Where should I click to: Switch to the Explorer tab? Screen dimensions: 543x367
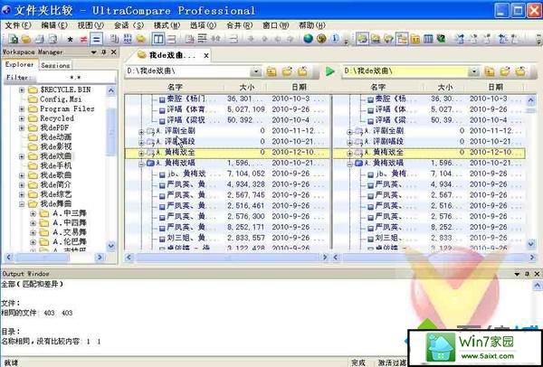pos(19,65)
